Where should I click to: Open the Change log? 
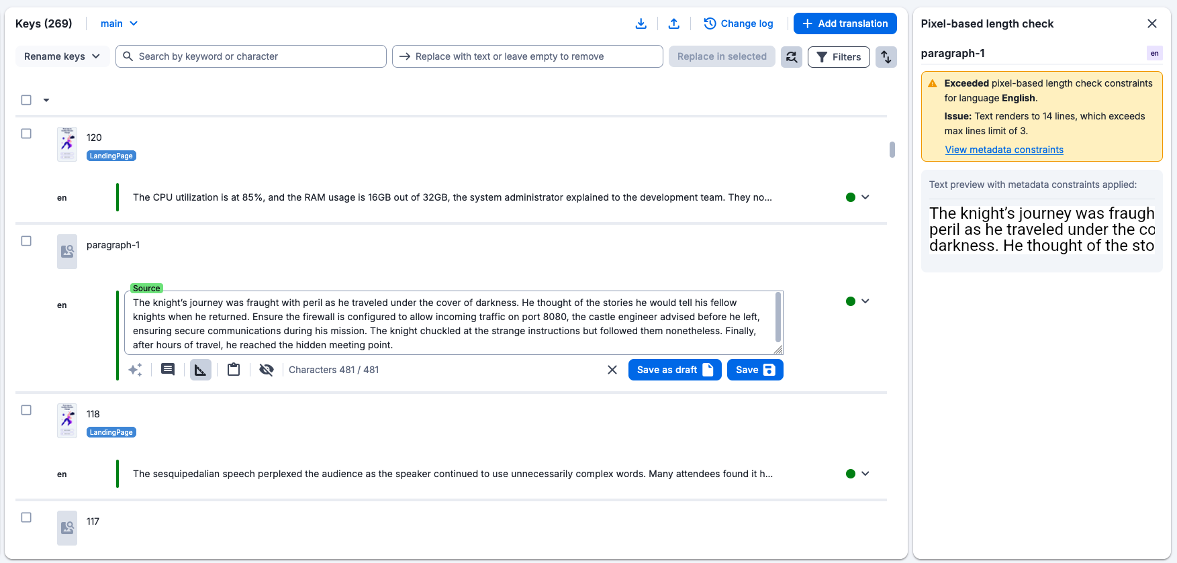739,23
